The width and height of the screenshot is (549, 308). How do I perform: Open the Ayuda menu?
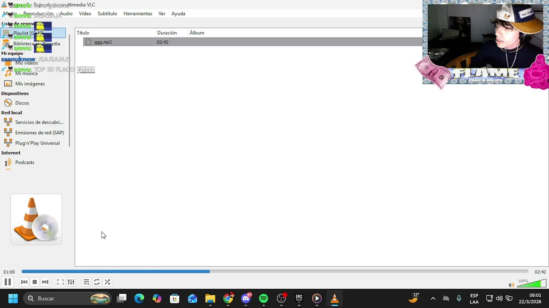pos(178,13)
